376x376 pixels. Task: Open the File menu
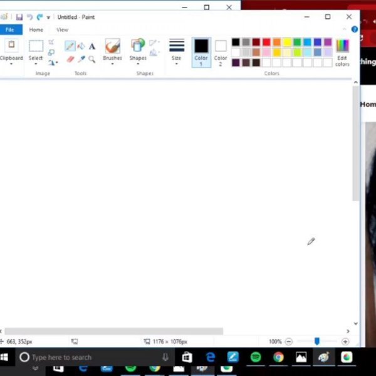10,29
